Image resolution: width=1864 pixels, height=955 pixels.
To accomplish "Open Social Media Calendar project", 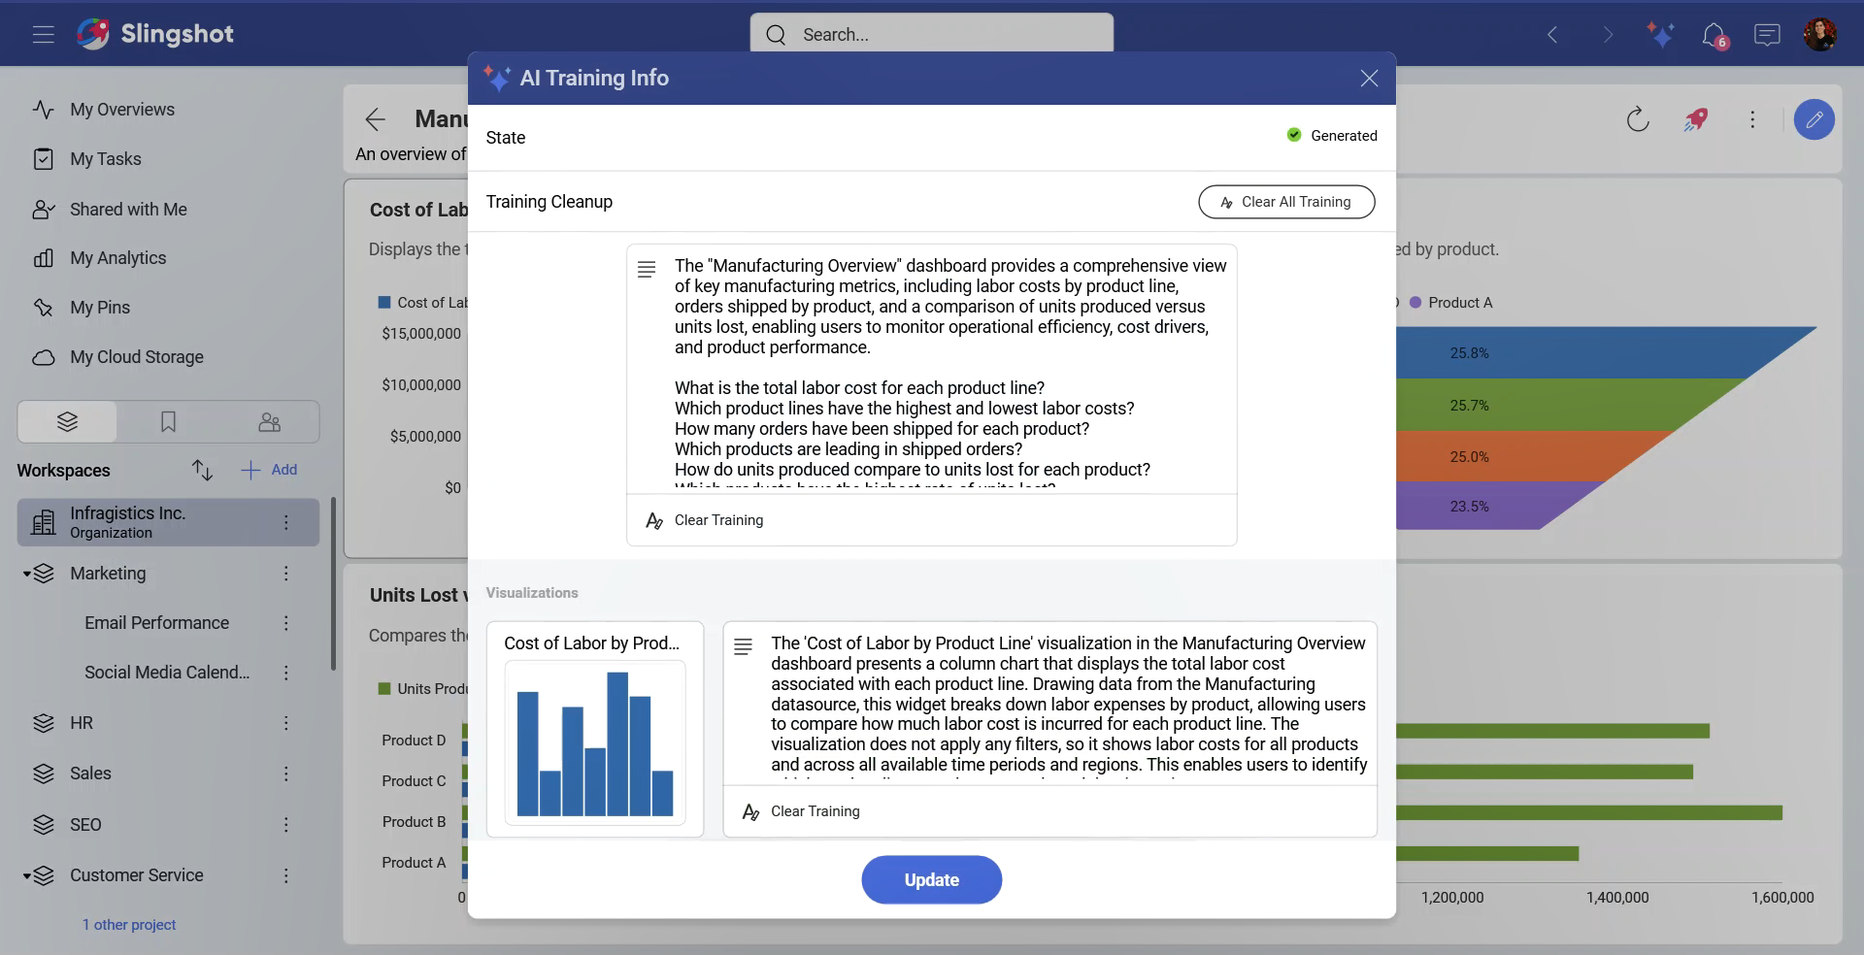I will (x=166, y=673).
